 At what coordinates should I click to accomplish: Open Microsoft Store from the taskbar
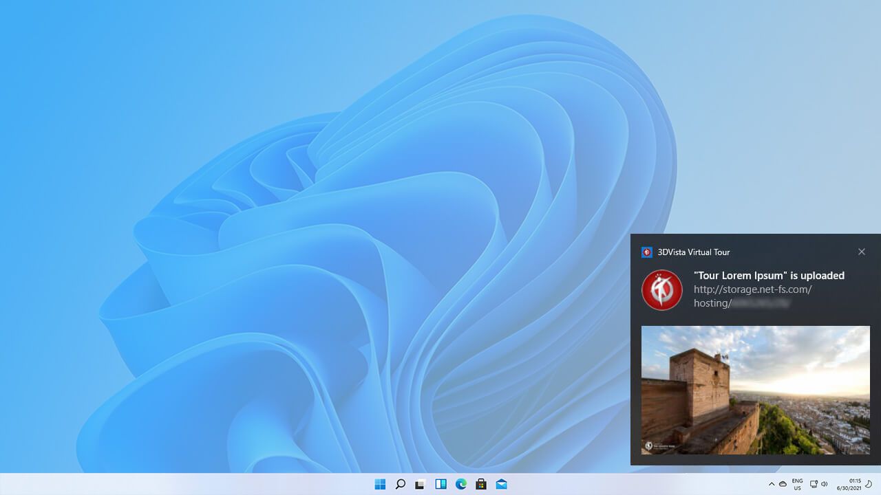(481, 485)
